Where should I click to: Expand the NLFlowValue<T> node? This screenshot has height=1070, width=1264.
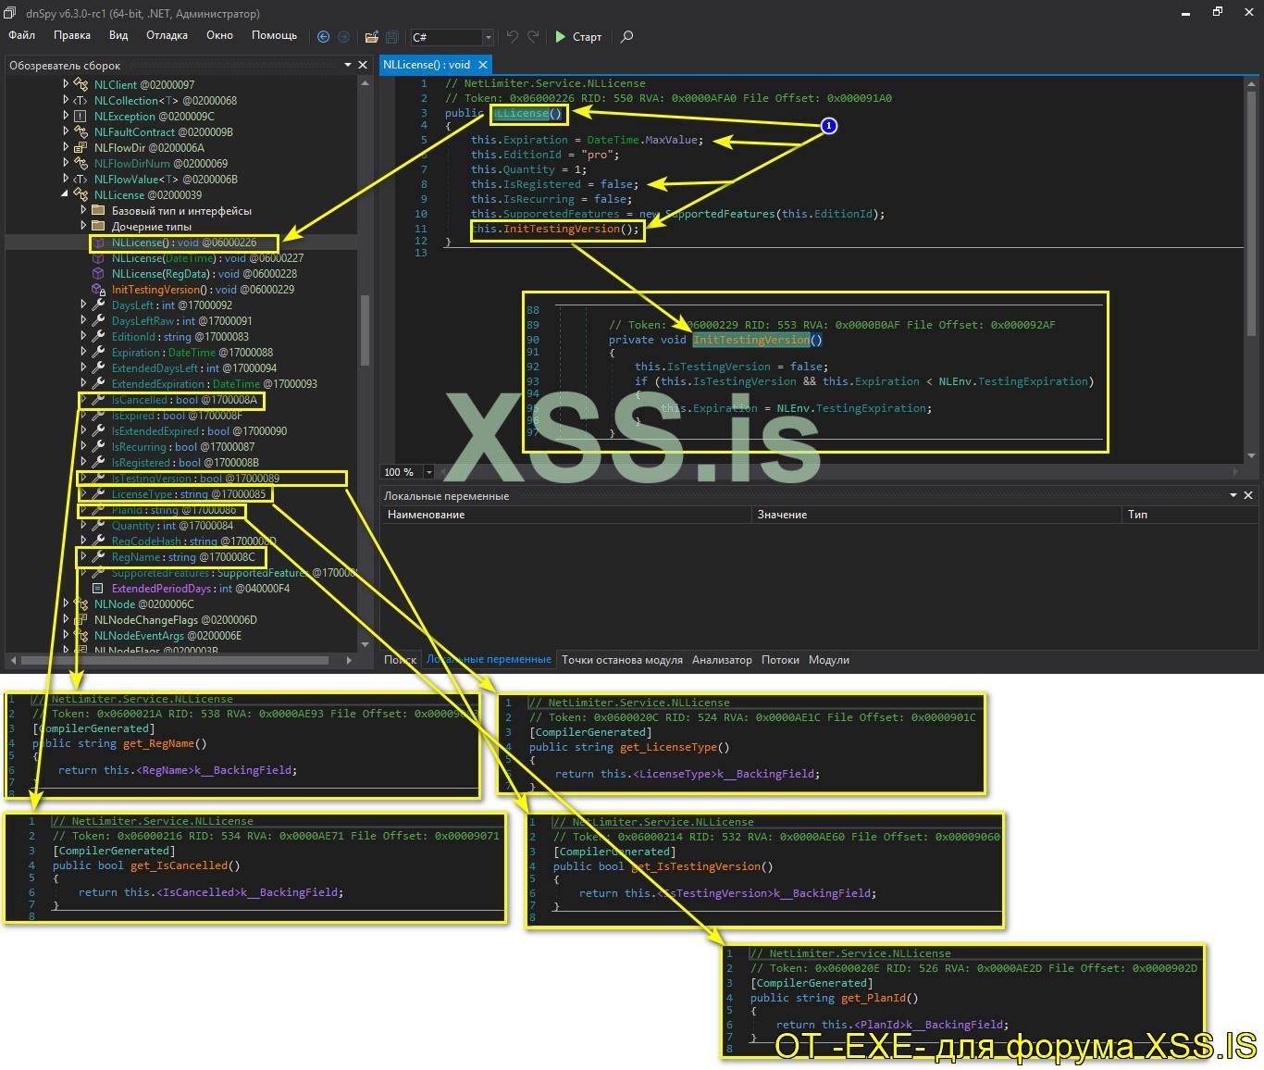point(66,179)
